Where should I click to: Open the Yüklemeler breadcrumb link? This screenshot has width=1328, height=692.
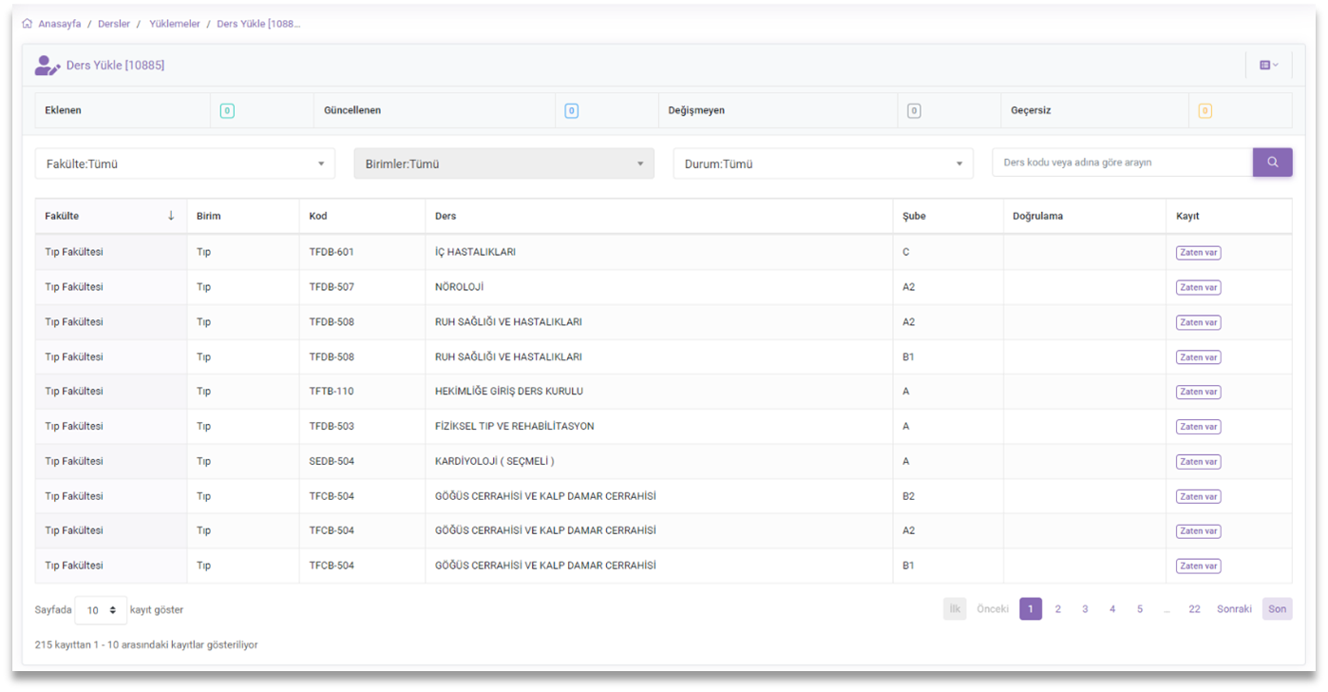[175, 24]
